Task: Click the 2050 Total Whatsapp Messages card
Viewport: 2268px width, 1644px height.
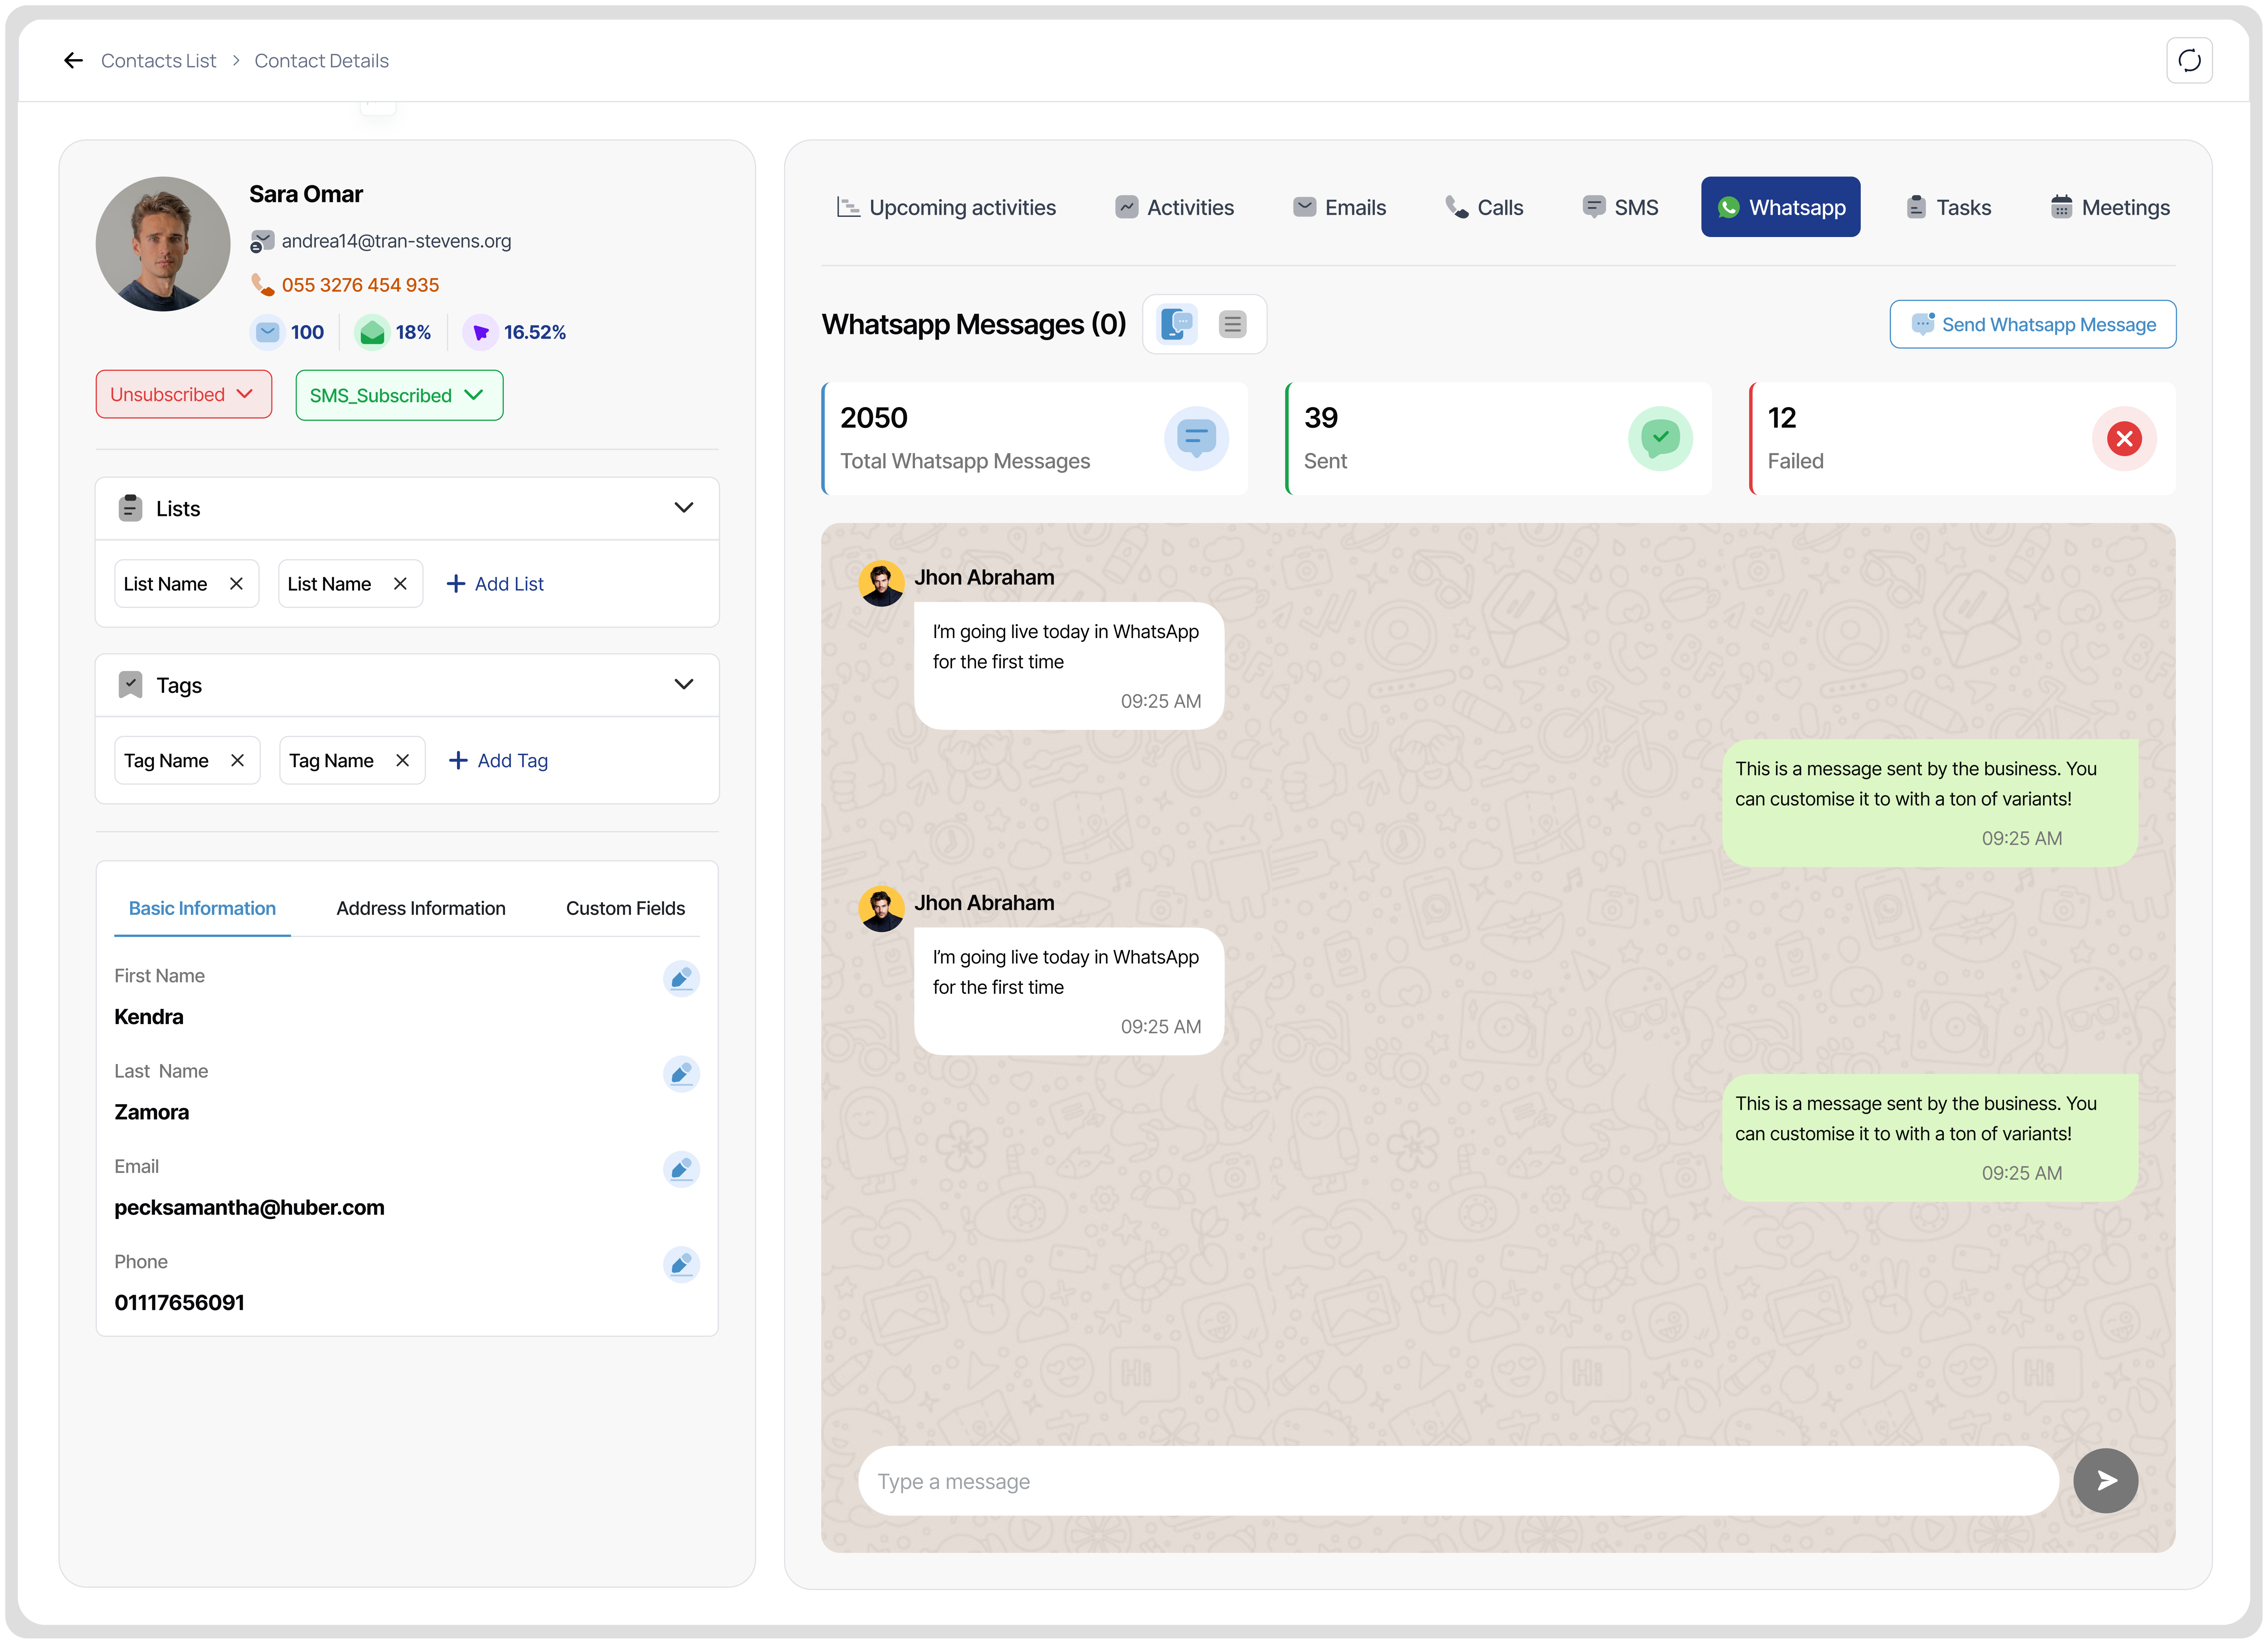Action: 1035,439
